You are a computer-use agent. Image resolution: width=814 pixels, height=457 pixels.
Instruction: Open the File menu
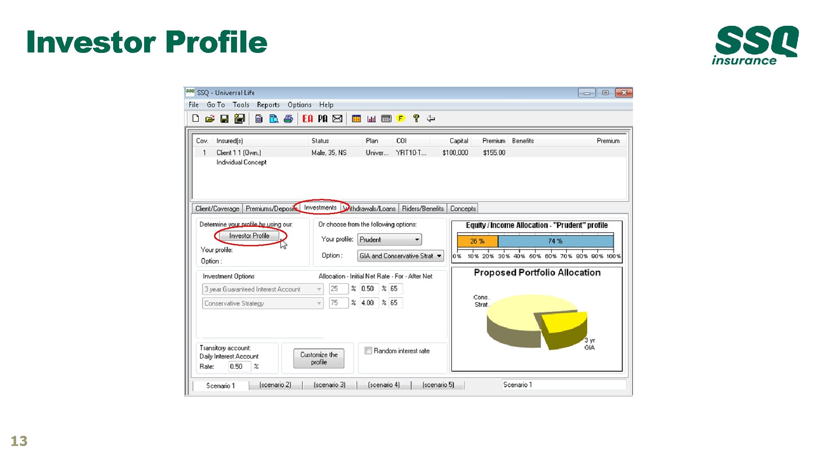[194, 105]
